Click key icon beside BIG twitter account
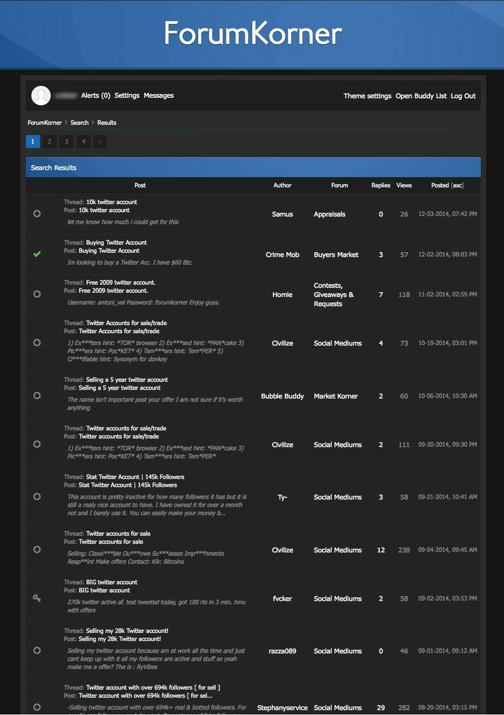The height and width of the screenshot is (715, 504). point(37,598)
